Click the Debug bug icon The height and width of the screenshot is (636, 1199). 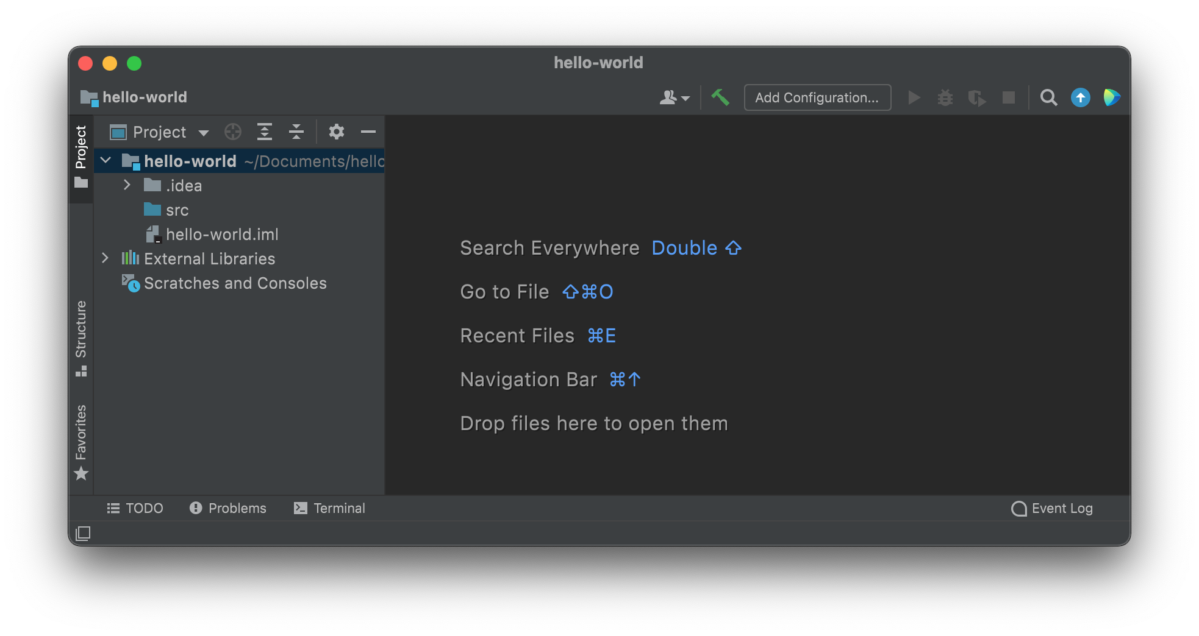click(x=945, y=97)
